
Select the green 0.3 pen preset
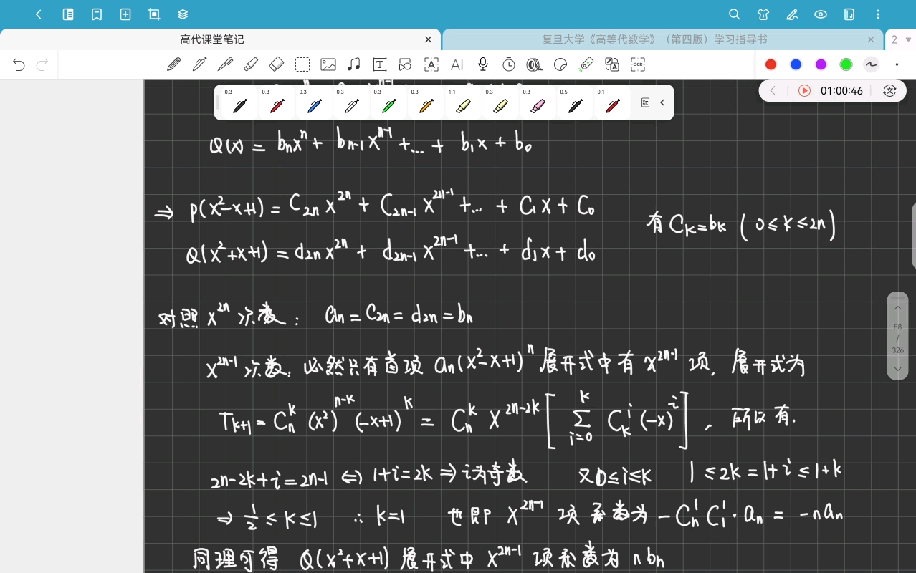click(388, 103)
